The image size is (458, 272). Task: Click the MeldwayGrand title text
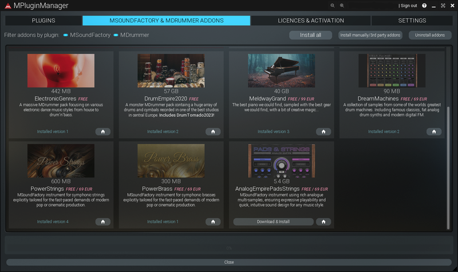[267, 98]
